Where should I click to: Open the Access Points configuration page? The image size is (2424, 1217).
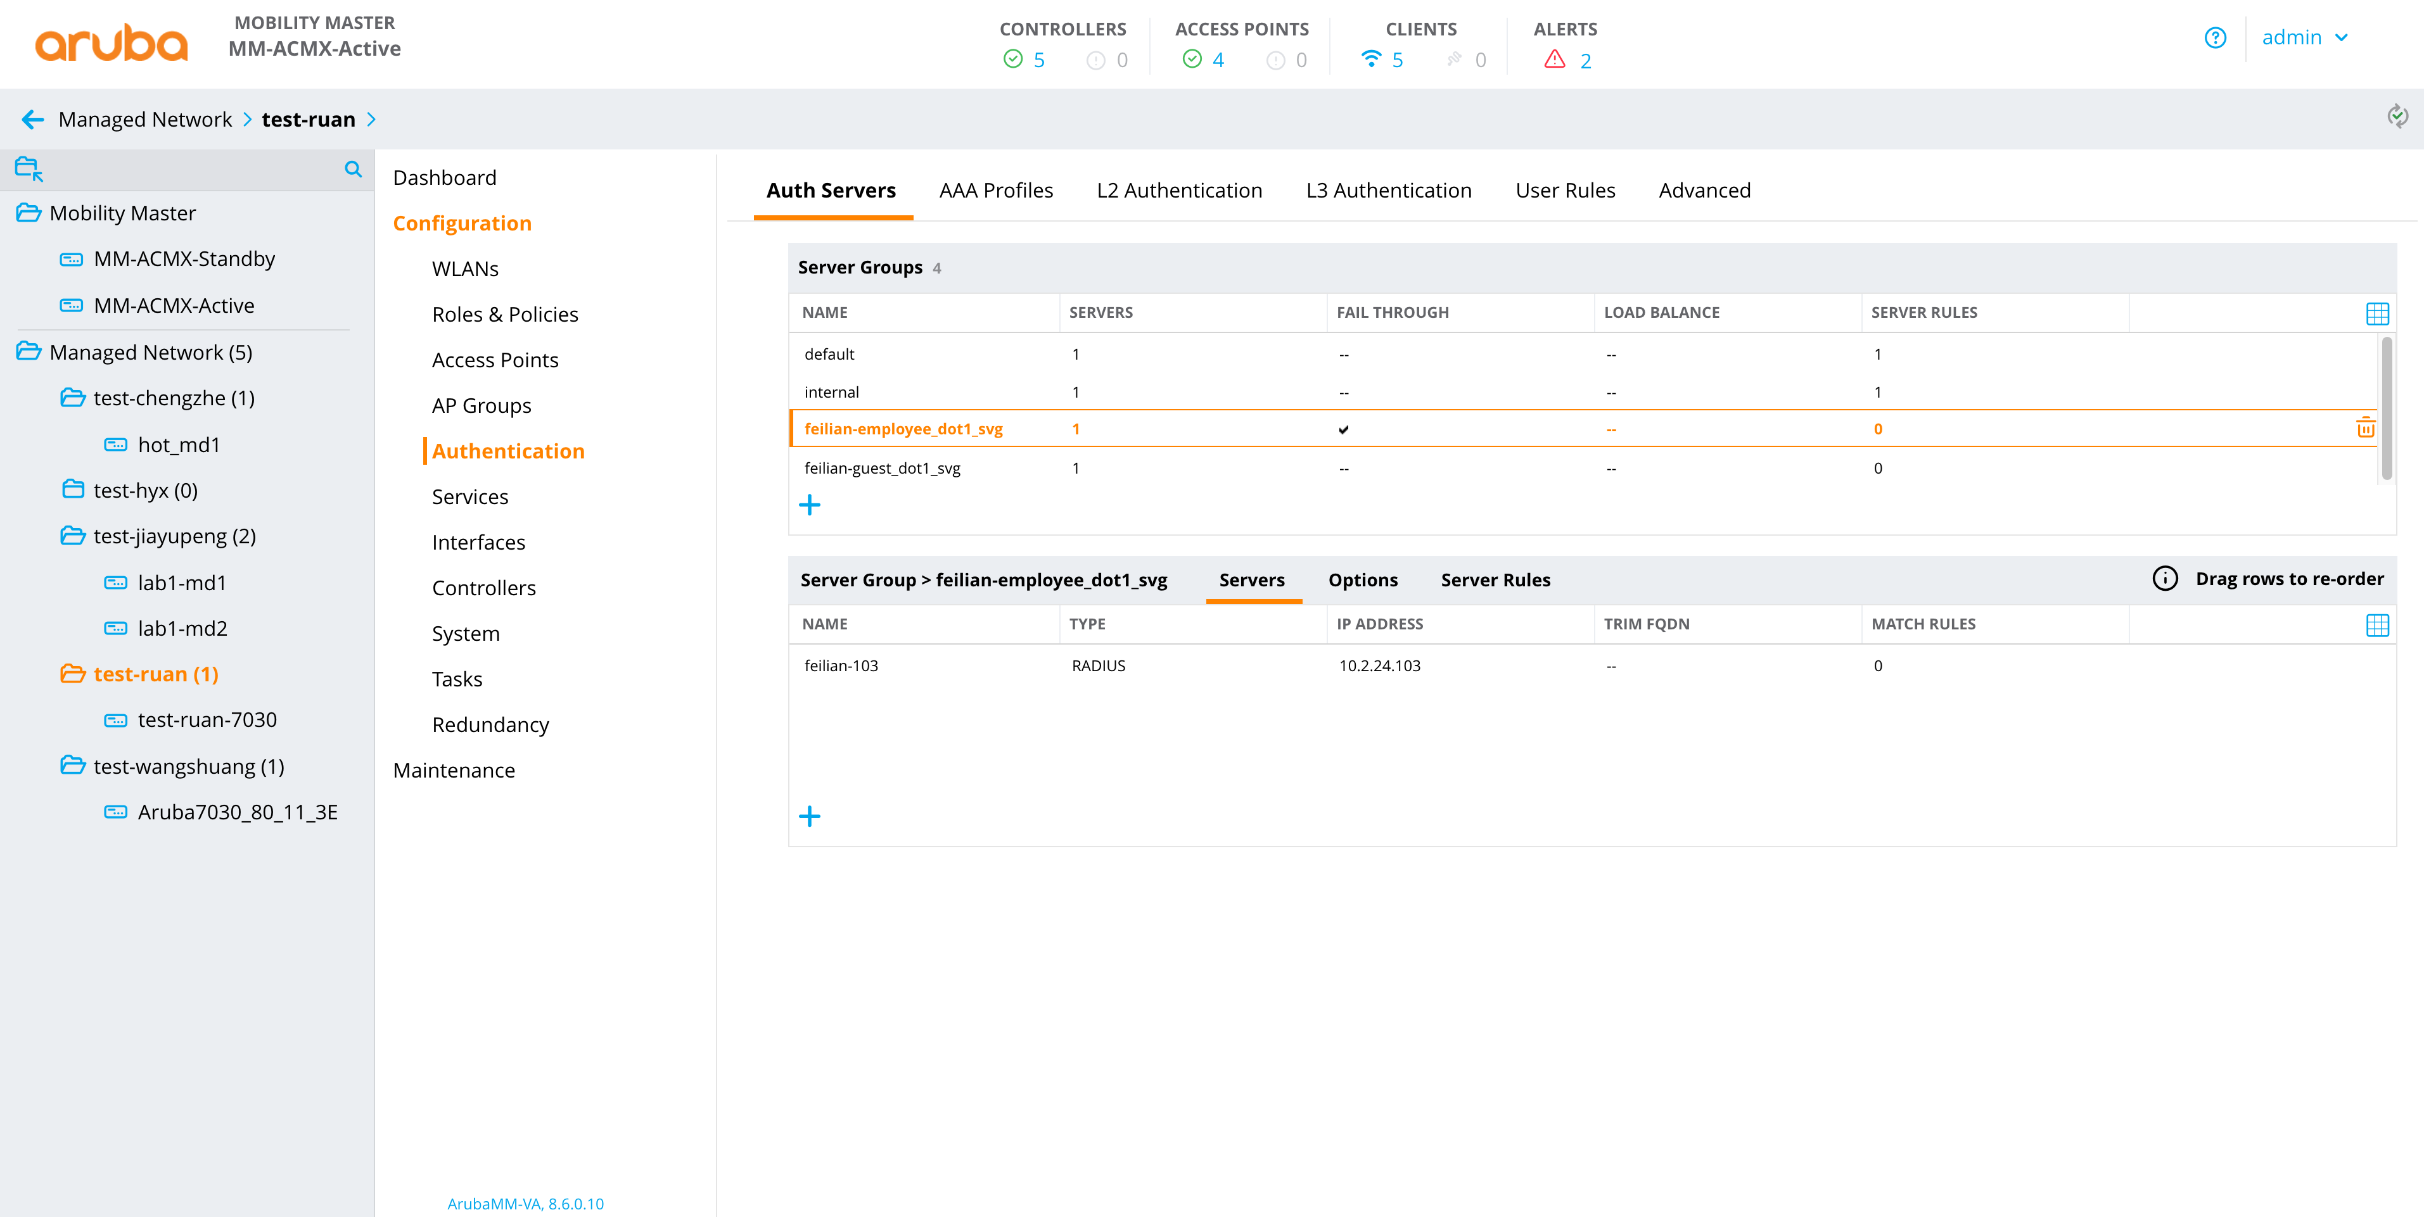[495, 360]
